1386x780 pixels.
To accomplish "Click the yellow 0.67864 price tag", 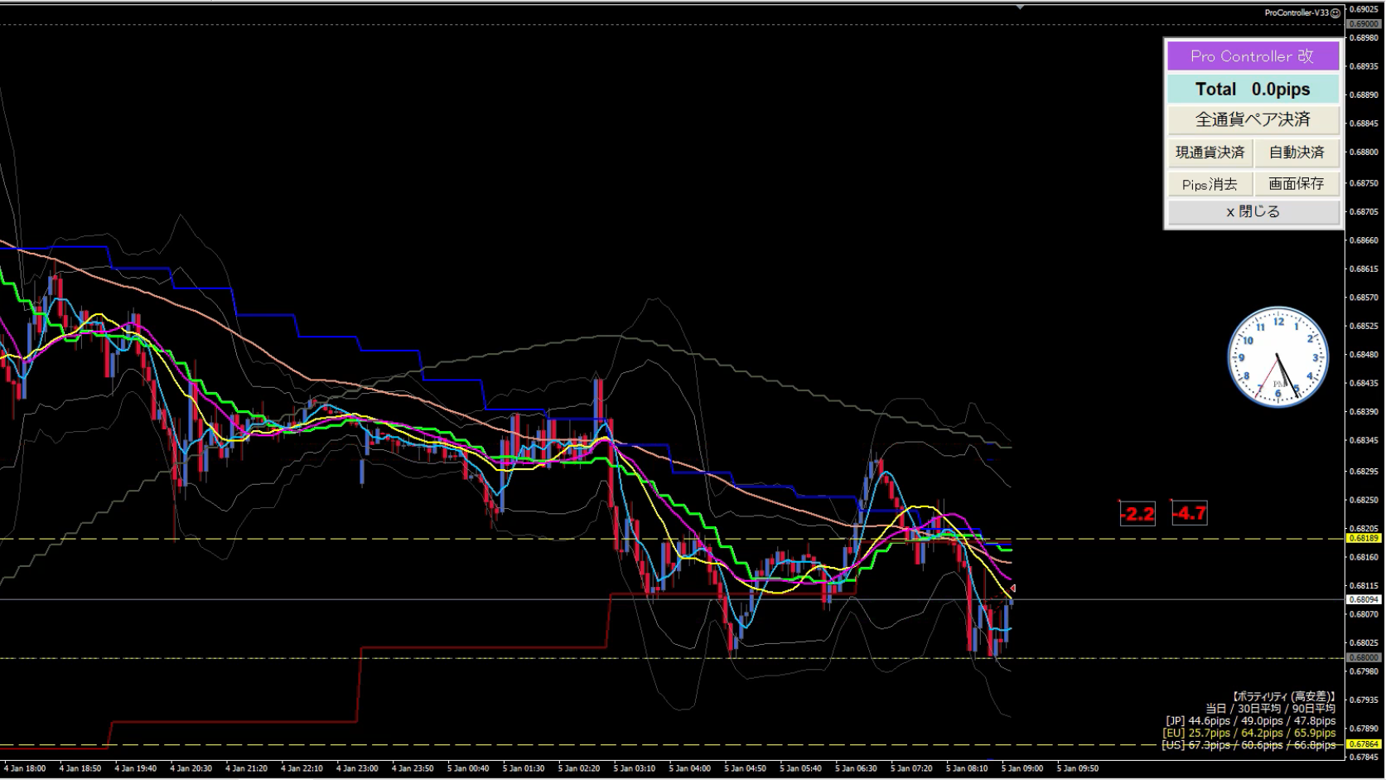I will click(1364, 744).
